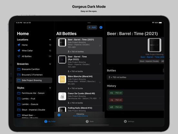Viewport: 178px width, 134px height.
Task: Click the blue Beer : Barrel : Time link
Action: coord(152,57)
